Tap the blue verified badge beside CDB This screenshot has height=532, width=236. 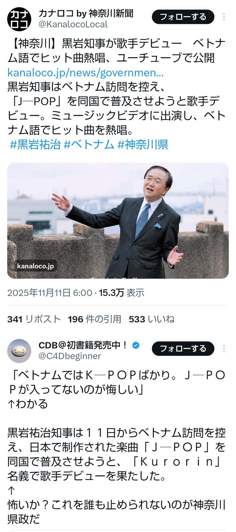pyautogui.click(x=136, y=345)
